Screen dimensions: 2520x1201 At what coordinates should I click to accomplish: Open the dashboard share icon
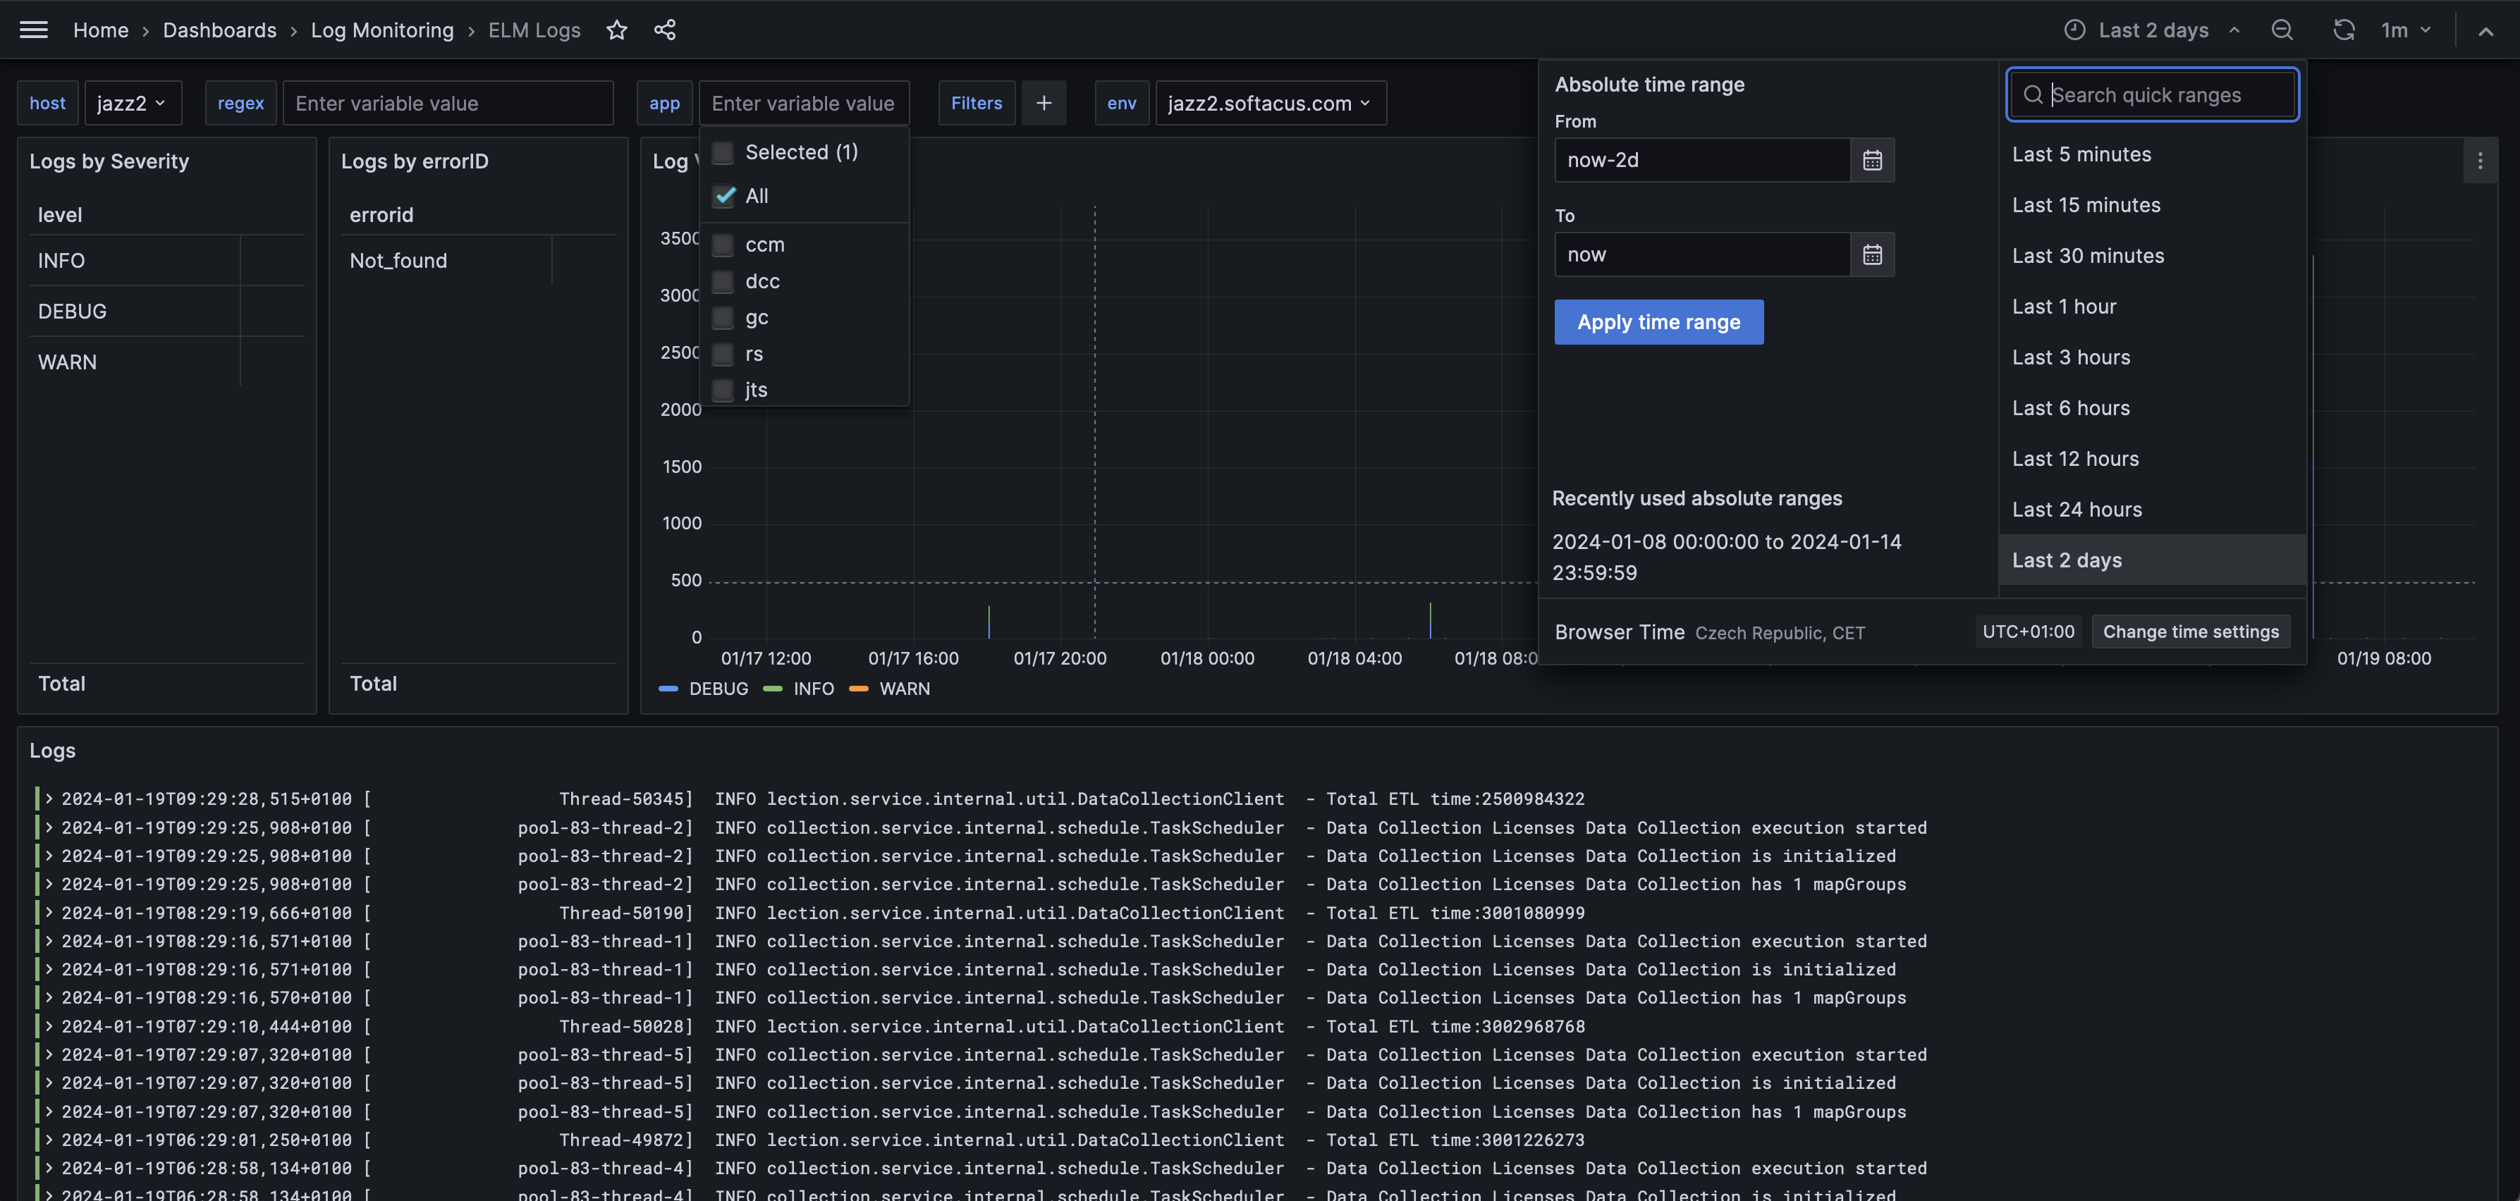[x=665, y=30]
